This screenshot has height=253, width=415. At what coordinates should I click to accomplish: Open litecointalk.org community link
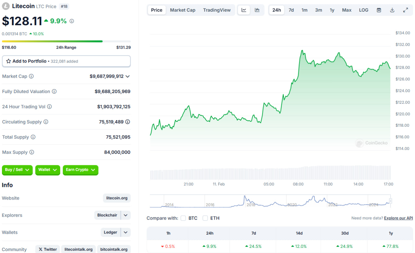coord(78,249)
